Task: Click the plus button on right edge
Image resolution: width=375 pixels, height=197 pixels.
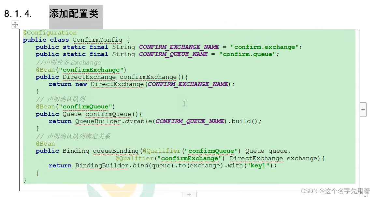Action: 363,109
